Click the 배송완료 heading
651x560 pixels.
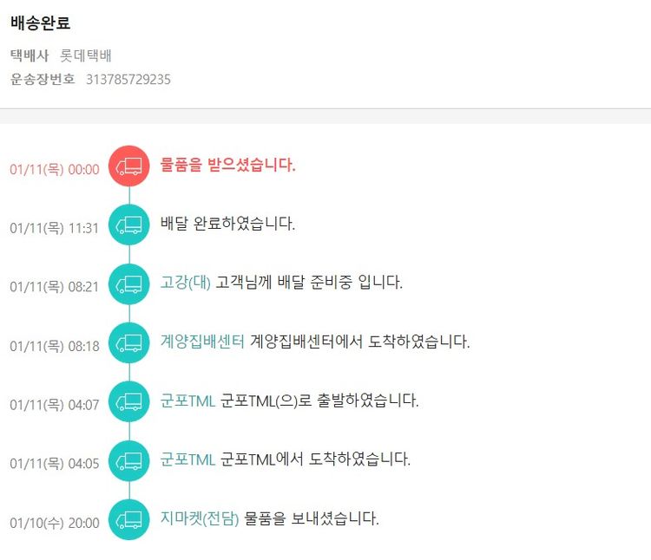(41, 23)
